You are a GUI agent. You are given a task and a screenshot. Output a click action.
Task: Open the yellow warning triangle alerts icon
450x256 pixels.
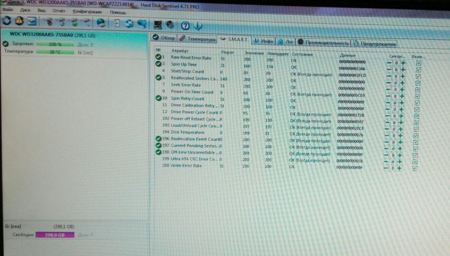19,21
